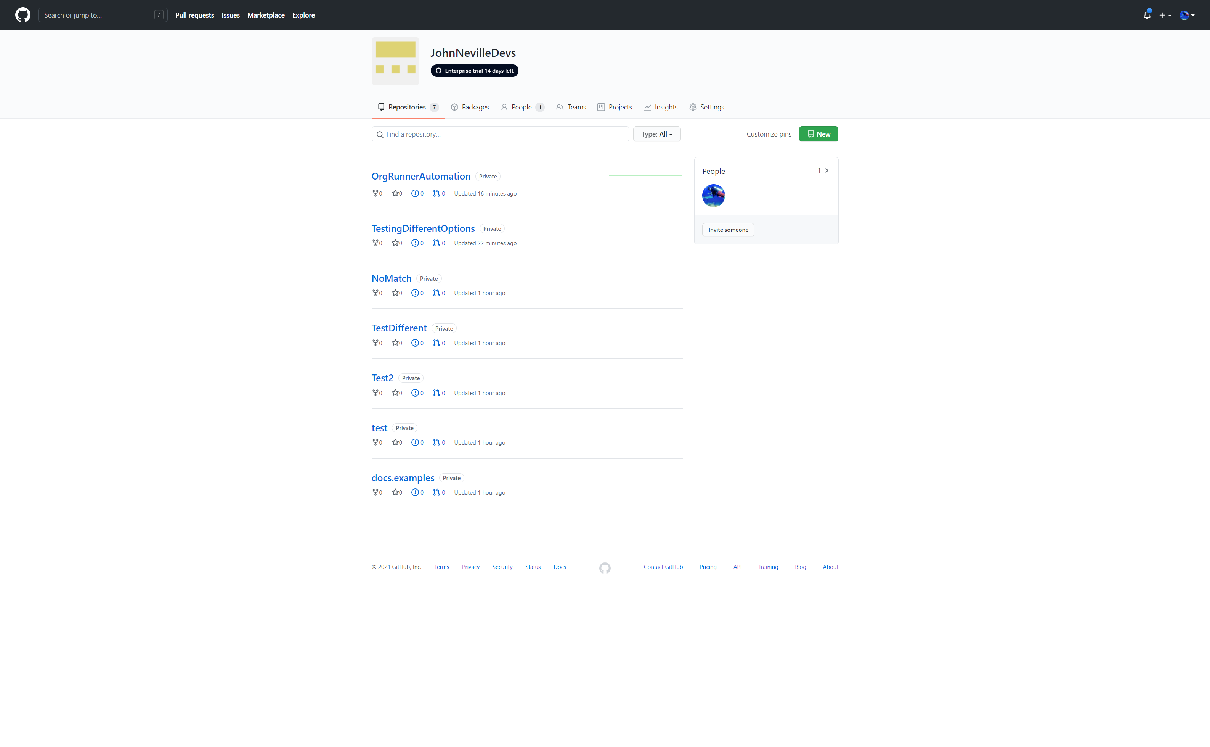This screenshot has width=1210, height=747.
Task: Open the Insights tab
Action: point(660,107)
